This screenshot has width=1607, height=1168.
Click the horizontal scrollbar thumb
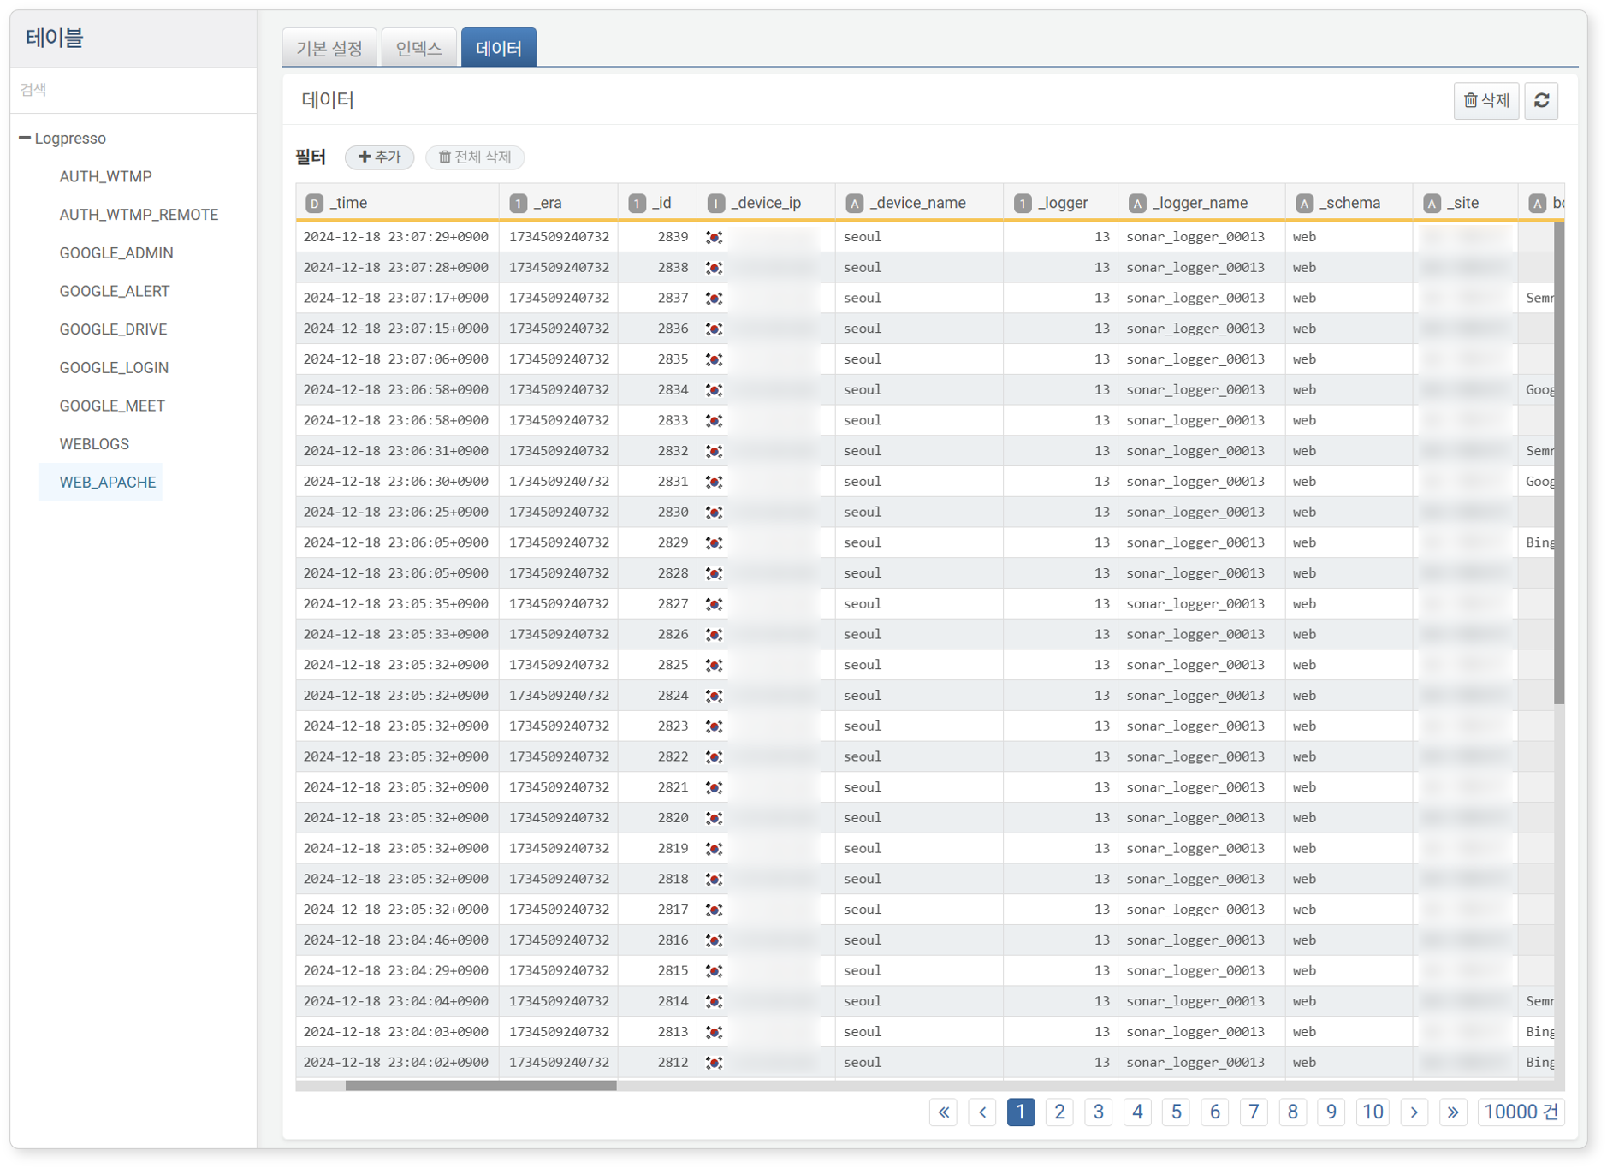[x=481, y=1086]
